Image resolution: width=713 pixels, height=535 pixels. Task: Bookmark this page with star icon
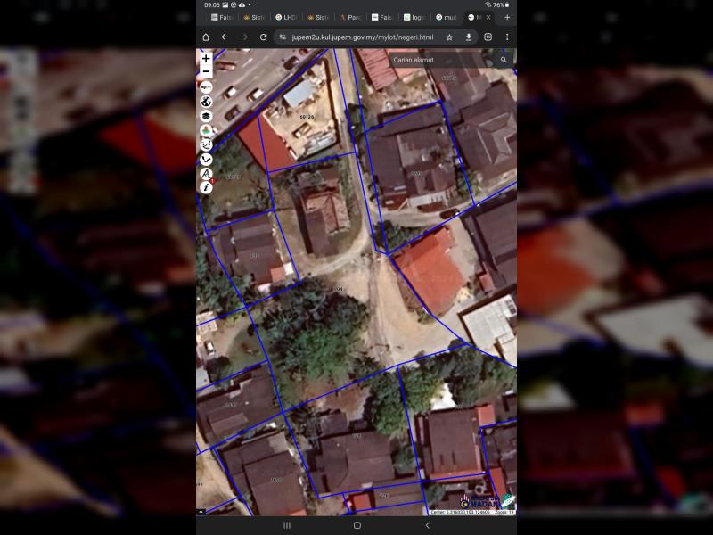[x=449, y=37]
